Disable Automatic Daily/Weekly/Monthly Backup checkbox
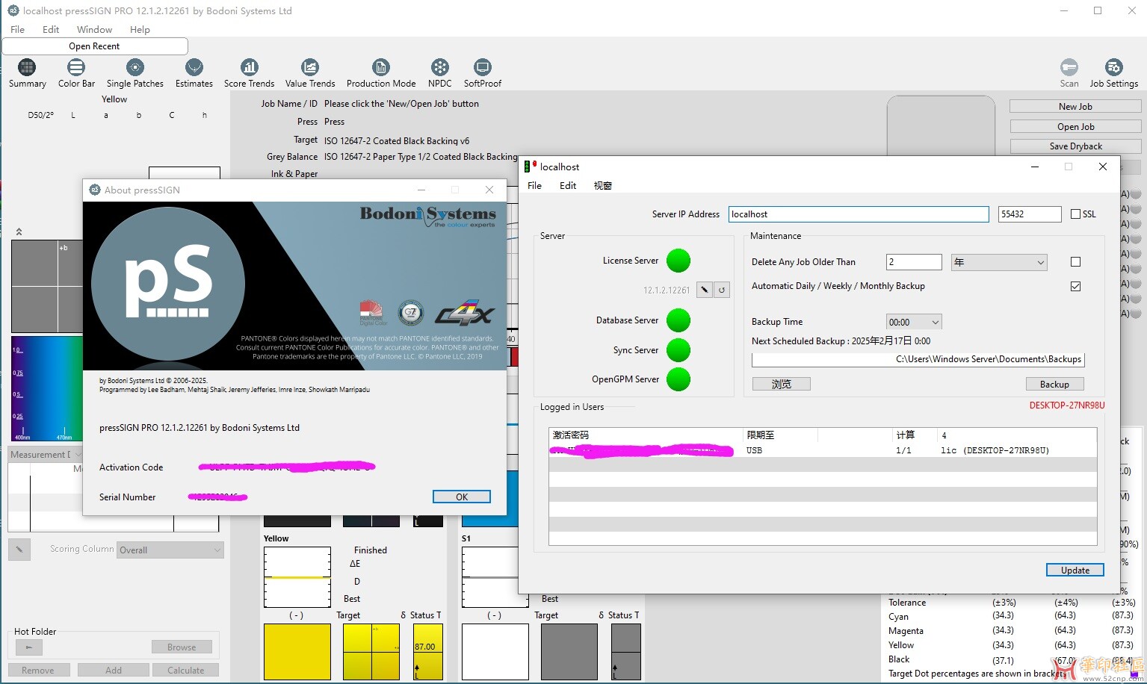1147x684 pixels. [1075, 287]
